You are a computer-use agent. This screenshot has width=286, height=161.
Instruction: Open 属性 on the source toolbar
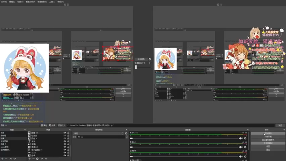coord(44,126)
